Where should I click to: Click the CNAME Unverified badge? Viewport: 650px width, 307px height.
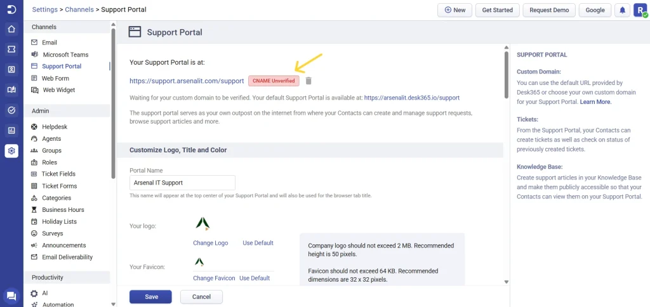pos(274,81)
